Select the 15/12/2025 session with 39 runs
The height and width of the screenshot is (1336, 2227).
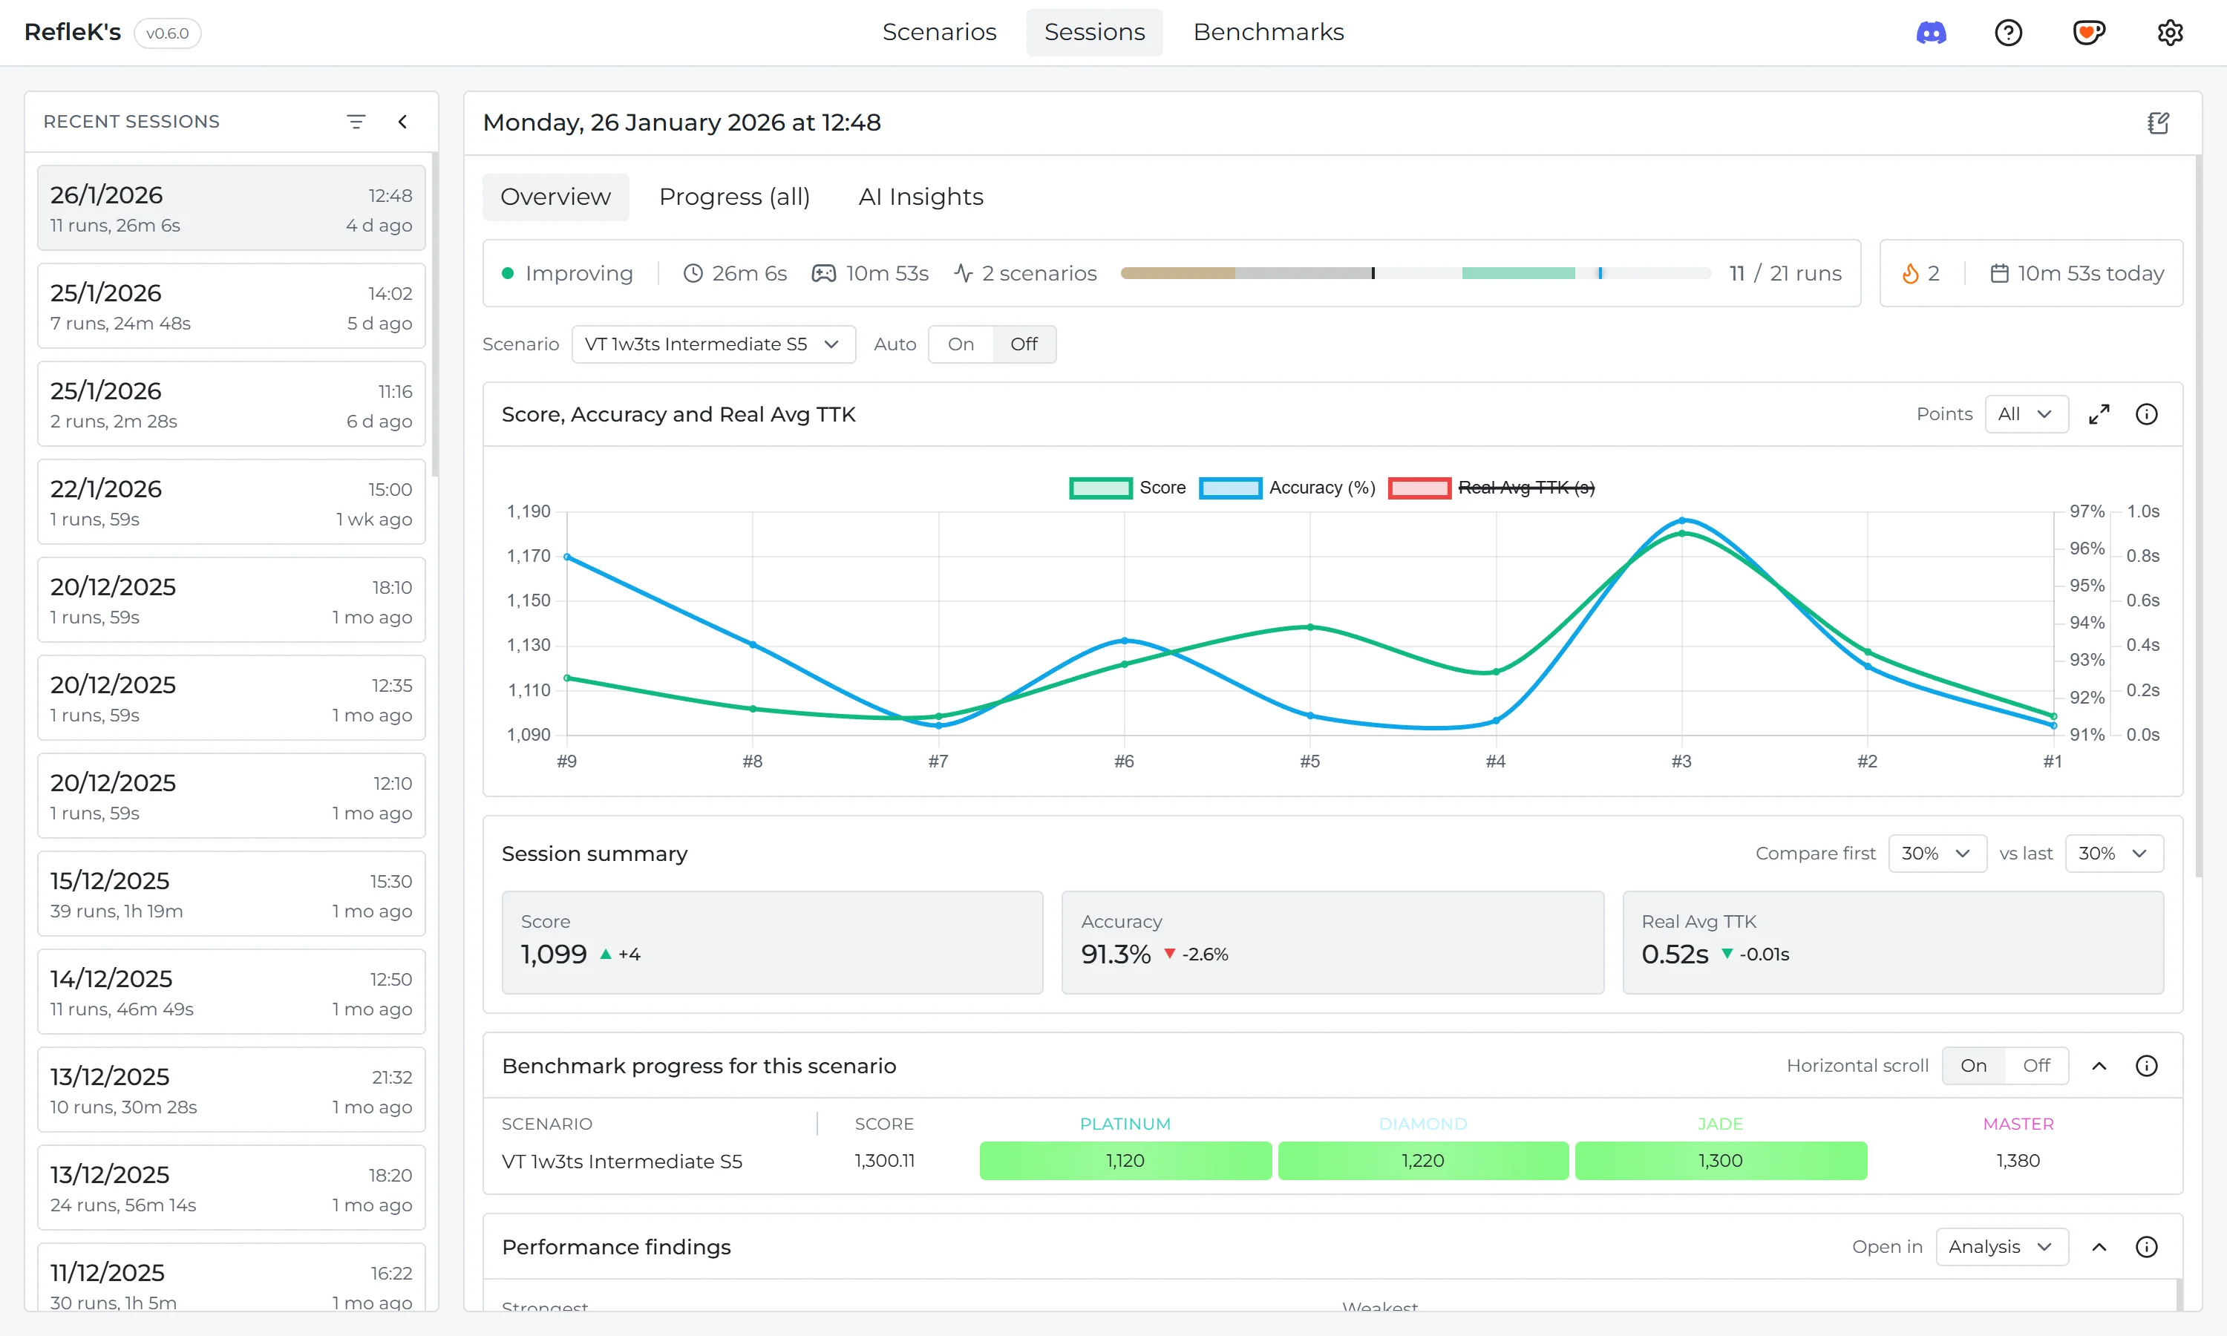tap(232, 895)
